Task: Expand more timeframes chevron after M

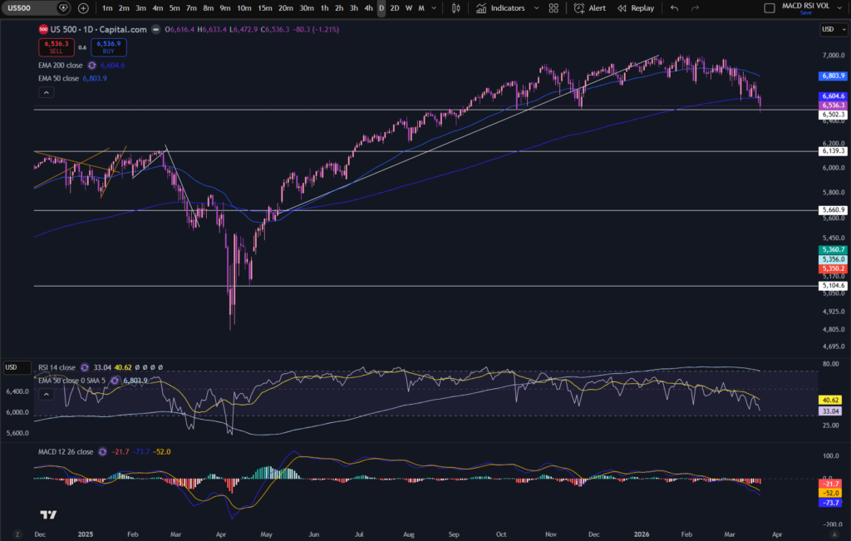Action: [x=434, y=8]
